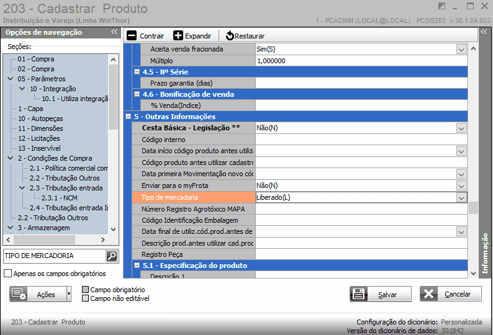Collapse the Opções de navegação panel
Viewport: 493px width, 335px height.
114,32
